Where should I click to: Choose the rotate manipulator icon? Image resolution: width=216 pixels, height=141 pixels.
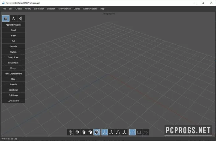[x=118, y=132]
